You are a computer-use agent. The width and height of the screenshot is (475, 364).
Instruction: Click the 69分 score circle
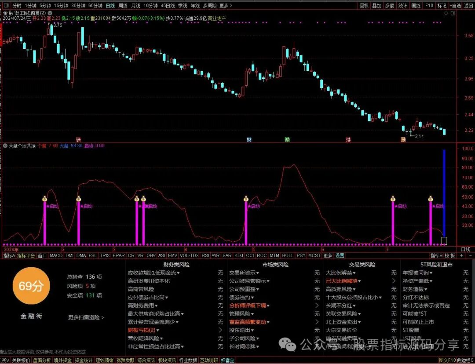31,286
